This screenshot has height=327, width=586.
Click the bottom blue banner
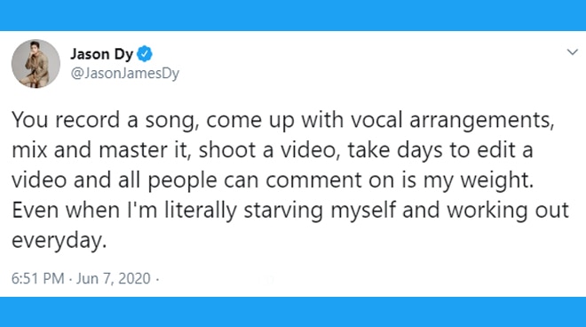click(x=293, y=312)
